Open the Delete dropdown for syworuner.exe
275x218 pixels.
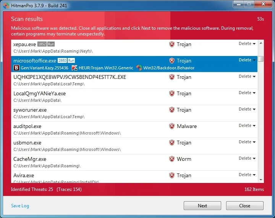pyautogui.click(x=247, y=109)
